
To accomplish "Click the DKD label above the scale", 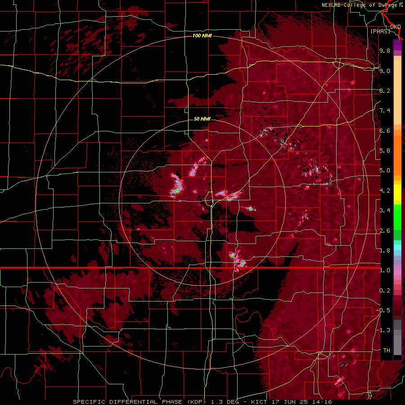I will coord(395,27).
